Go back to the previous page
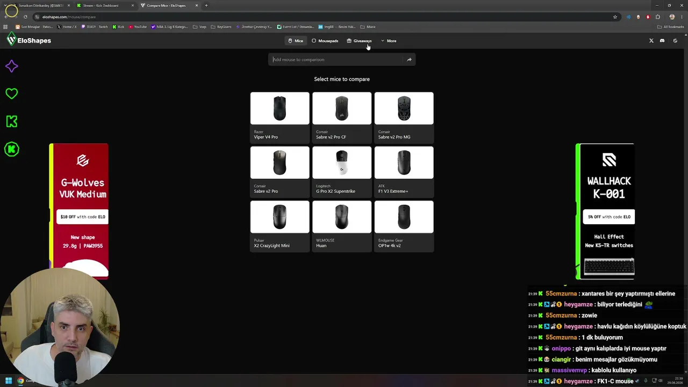The height and width of the screenshot is (387, 688). tap(6, 17)
